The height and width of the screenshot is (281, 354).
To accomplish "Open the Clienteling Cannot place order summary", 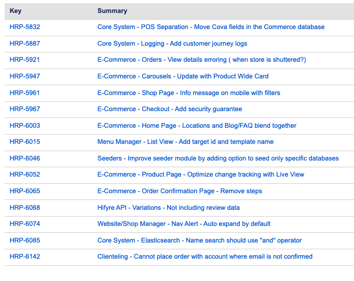I will pos(205,257).
